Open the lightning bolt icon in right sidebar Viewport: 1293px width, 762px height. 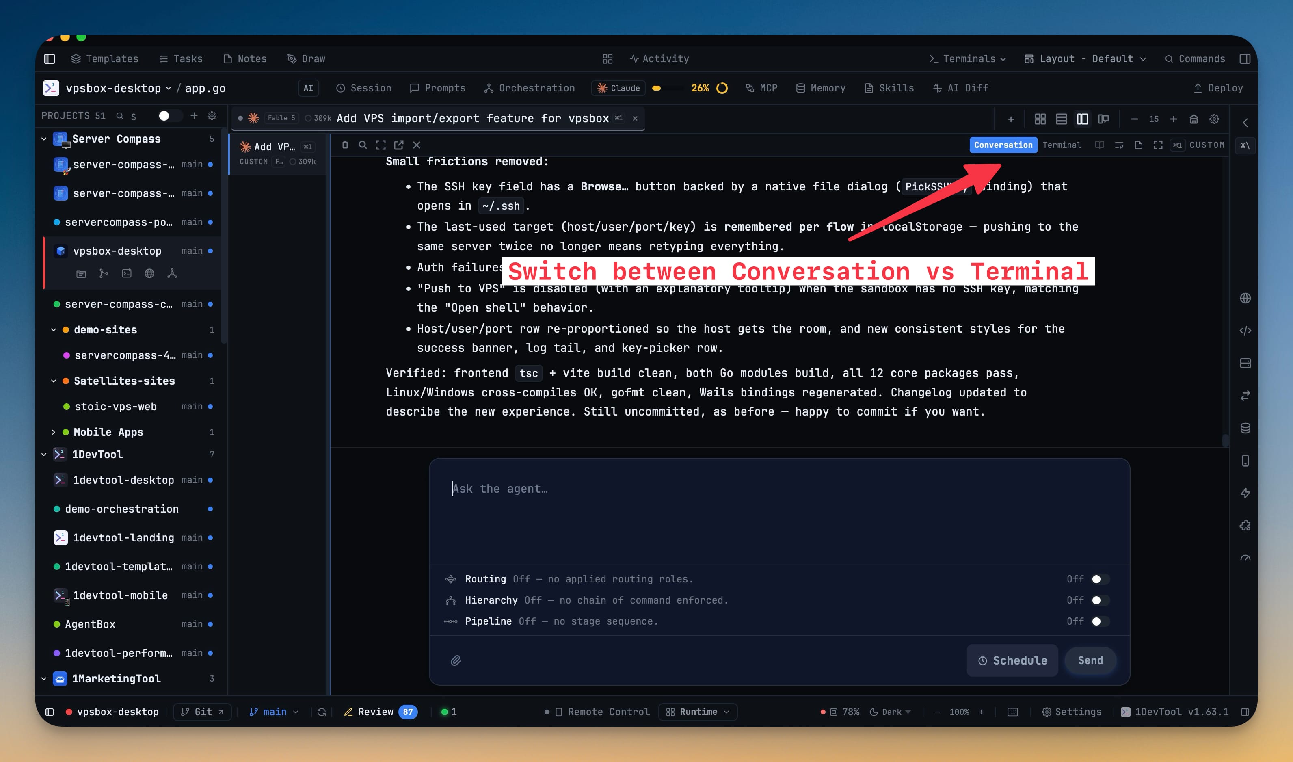1245,493
